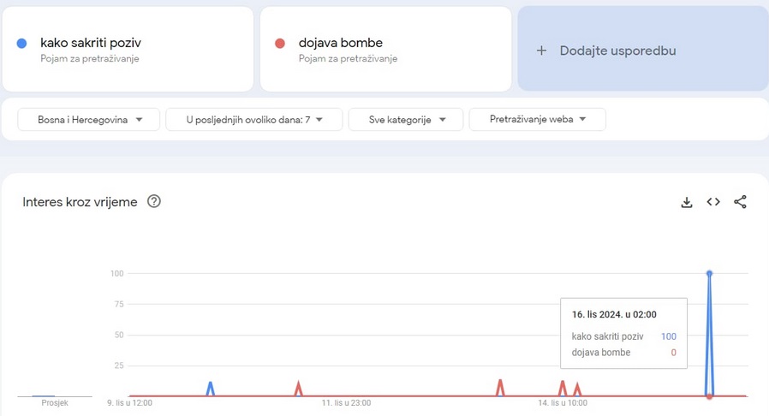
Task: Share the Interes kroz vrijeme chart
Action: (740, 202)
